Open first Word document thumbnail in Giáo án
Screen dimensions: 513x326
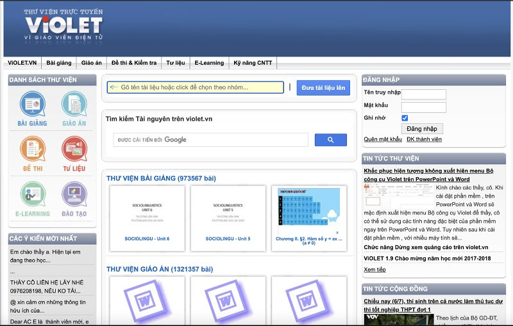pos(147,301)
